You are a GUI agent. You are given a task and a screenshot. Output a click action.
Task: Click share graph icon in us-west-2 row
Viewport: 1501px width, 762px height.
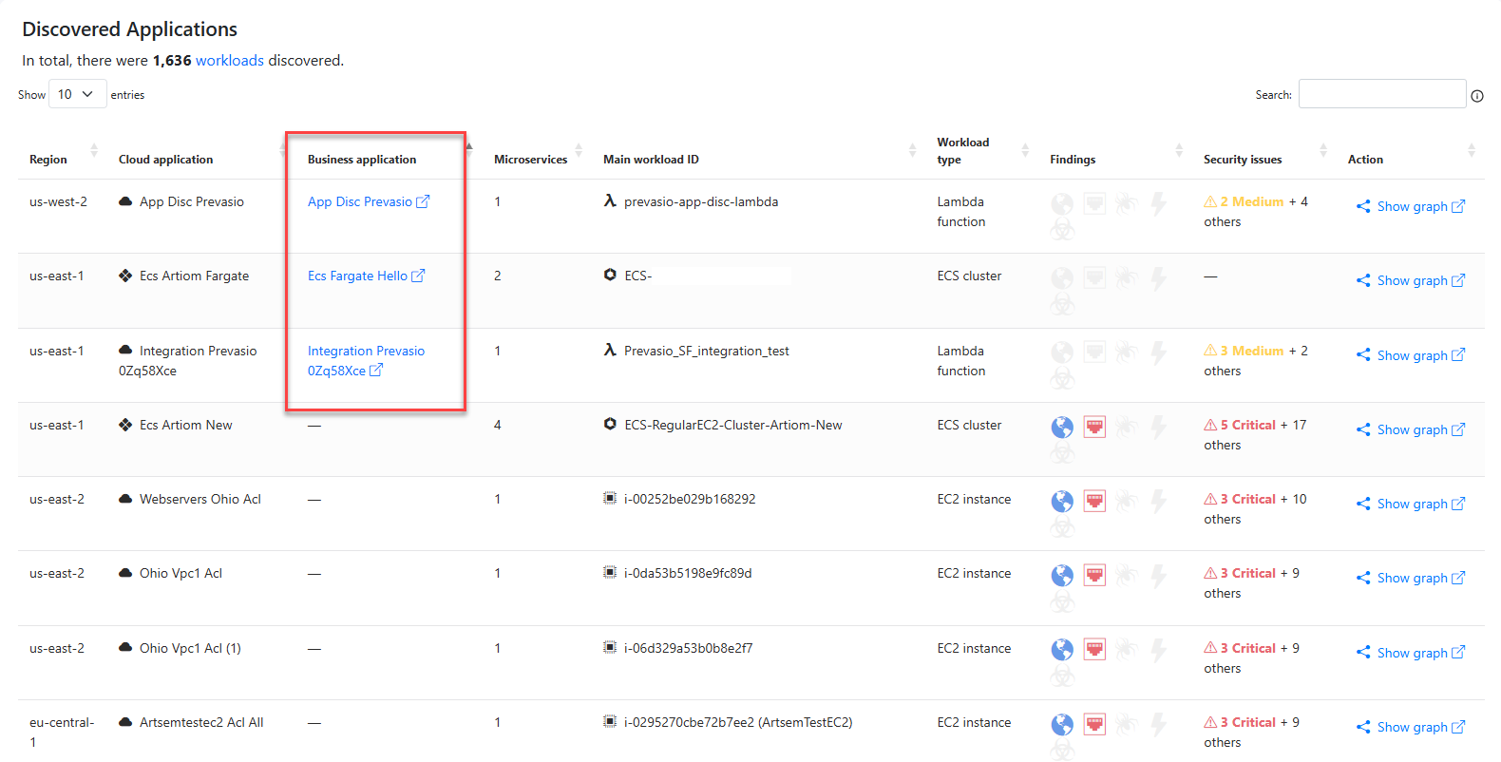pyautogui.click(x=1363, y=206)
